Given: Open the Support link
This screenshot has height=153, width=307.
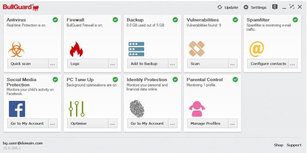Looking at the screenshot, I should 294,145.
